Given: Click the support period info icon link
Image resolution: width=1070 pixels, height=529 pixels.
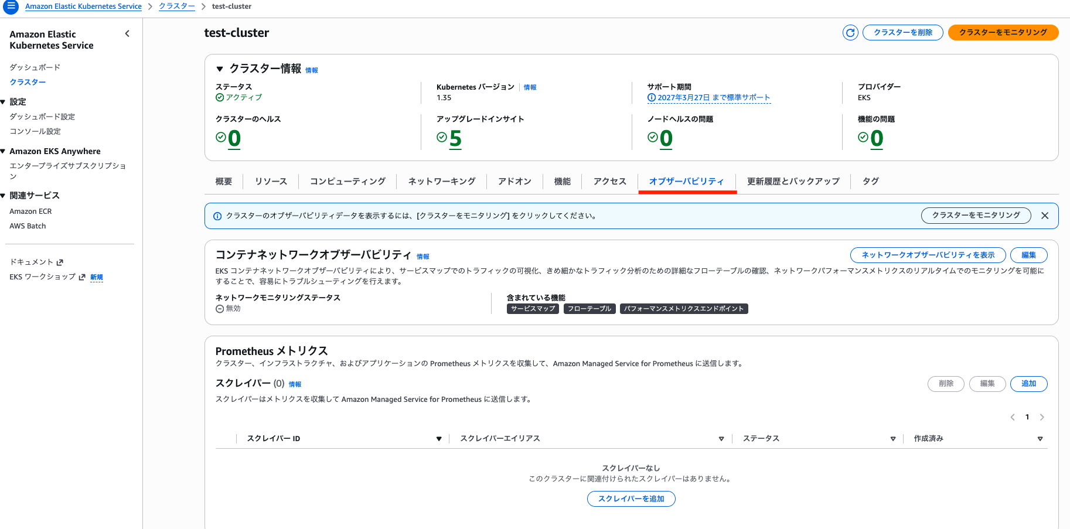Looking at the screenshot, I should point(652,98).
